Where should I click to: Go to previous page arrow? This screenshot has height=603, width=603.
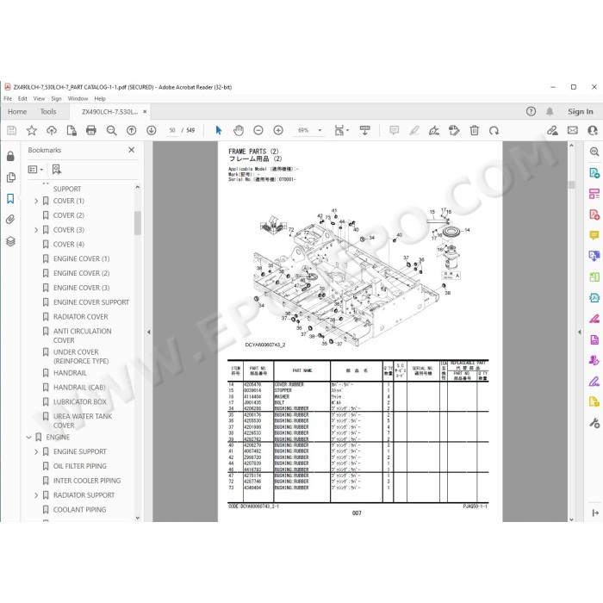point(132,131)
